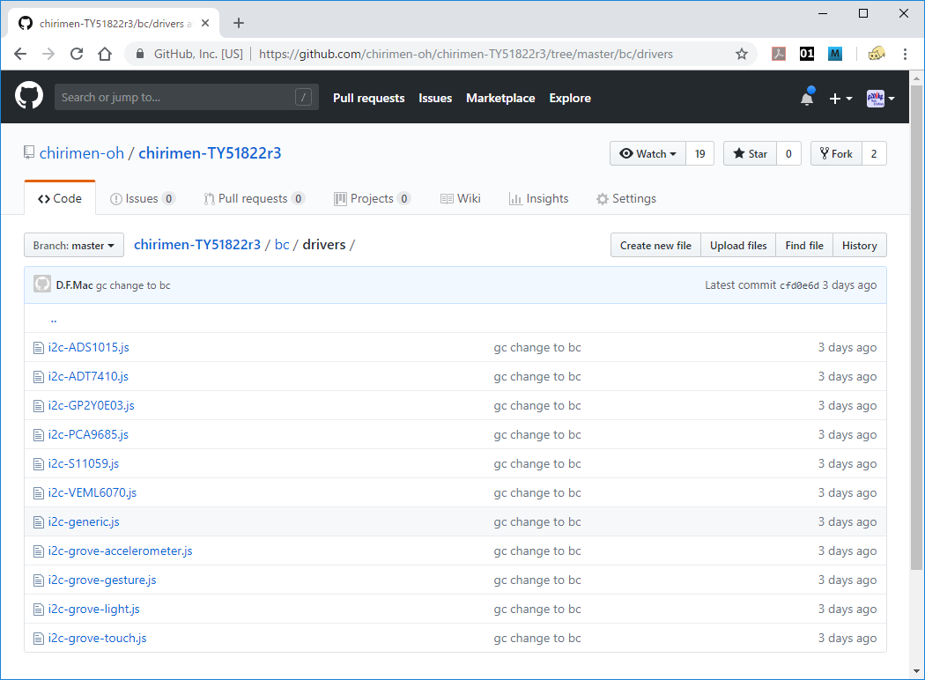The width and height of the screenshot is (925, 680).
Task: Open Chrome's three-dot menu
Action: [x=905, y=54]
